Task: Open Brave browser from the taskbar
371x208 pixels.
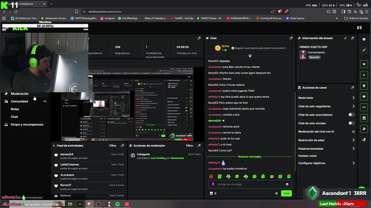Action: click(89, 204)
